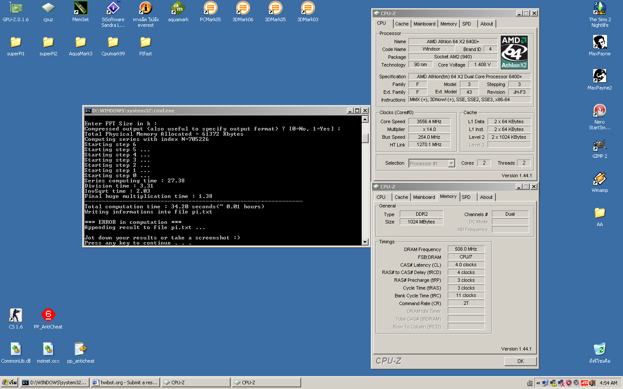The height and width of the screenshot is (389, 623).
Task: Open Mainboard tab in lower CPU-Z window
Action: 424,197
